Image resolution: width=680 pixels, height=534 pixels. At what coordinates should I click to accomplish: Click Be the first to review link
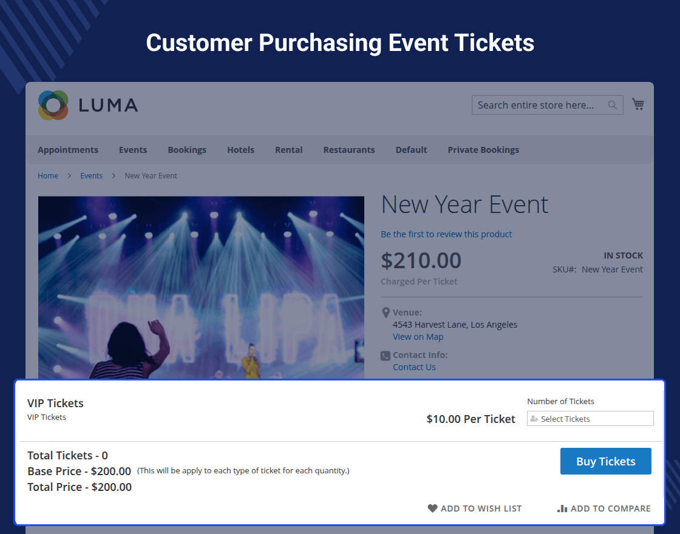(x=446, y=234)
